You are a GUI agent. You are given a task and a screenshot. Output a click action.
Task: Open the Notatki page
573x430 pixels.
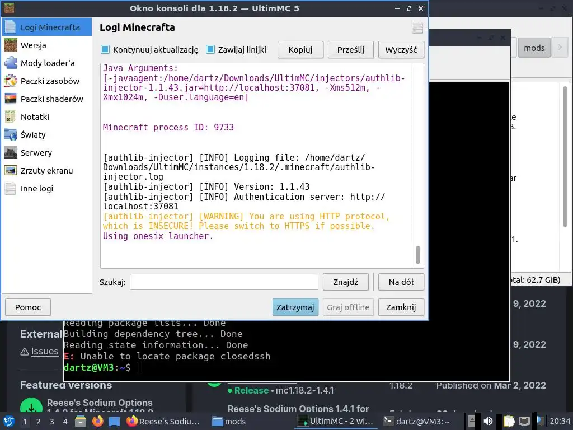pos(47,117)
